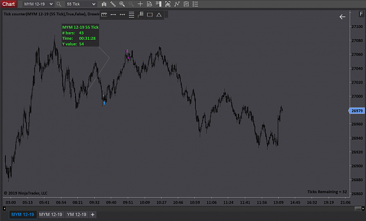
Task: Toggle the Chart Trader icon
Action: [159, 4]
